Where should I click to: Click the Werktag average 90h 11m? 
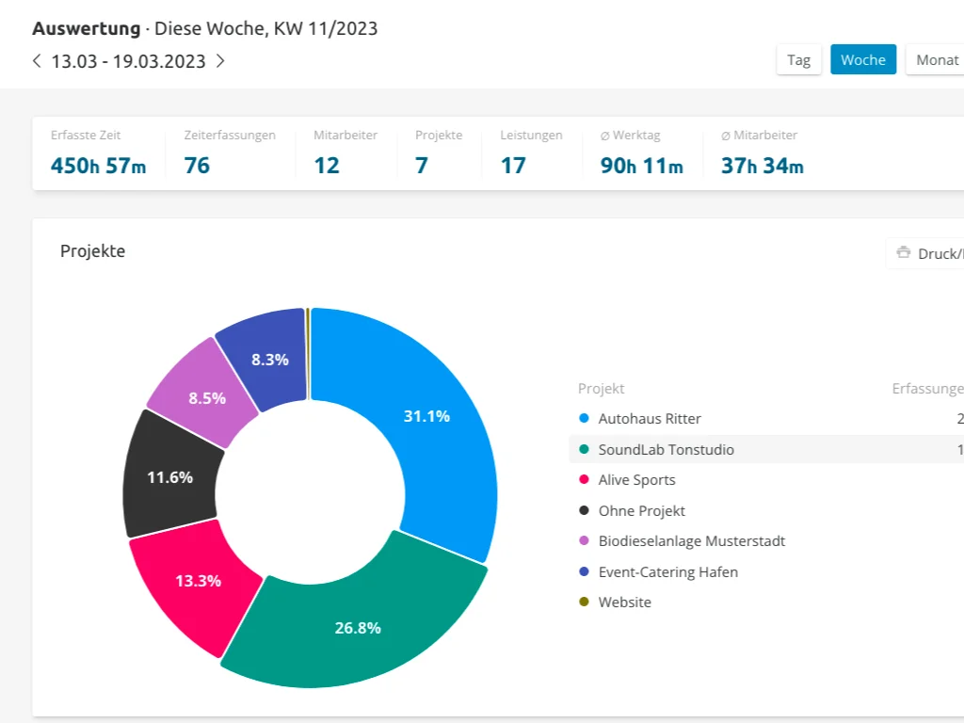(642, 166)
